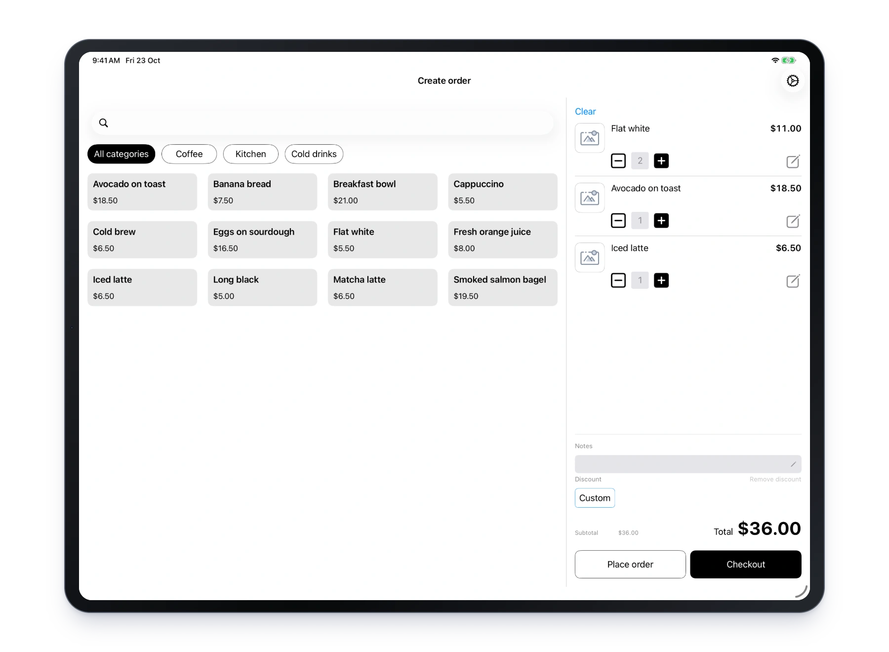Viewport: 889px width, 652px height.
Task: Click the $36.00 total amount
Action: pos(769,529)
